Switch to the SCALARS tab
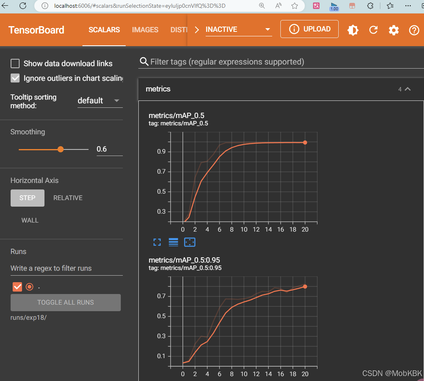424x381 pixels. pyautogui.click(x=104, y=30)
